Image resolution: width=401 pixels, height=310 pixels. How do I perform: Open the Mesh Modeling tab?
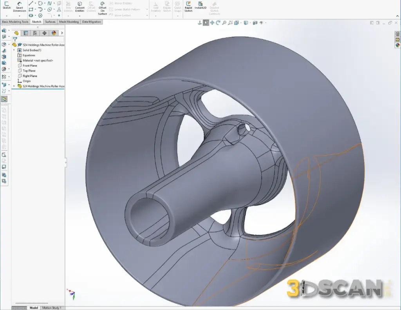click(69, 22)
